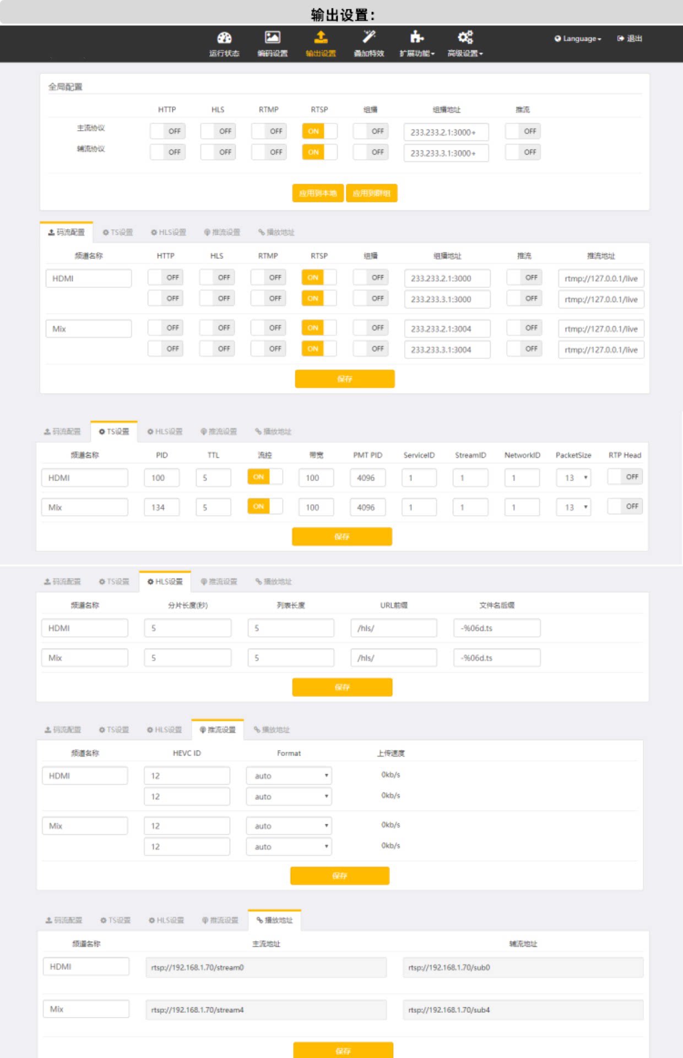This screenshot has width=683, height=1058.
Task: Toggle 辅流协议 RTMP switch in 全局配置
Action: coord(269,152)
